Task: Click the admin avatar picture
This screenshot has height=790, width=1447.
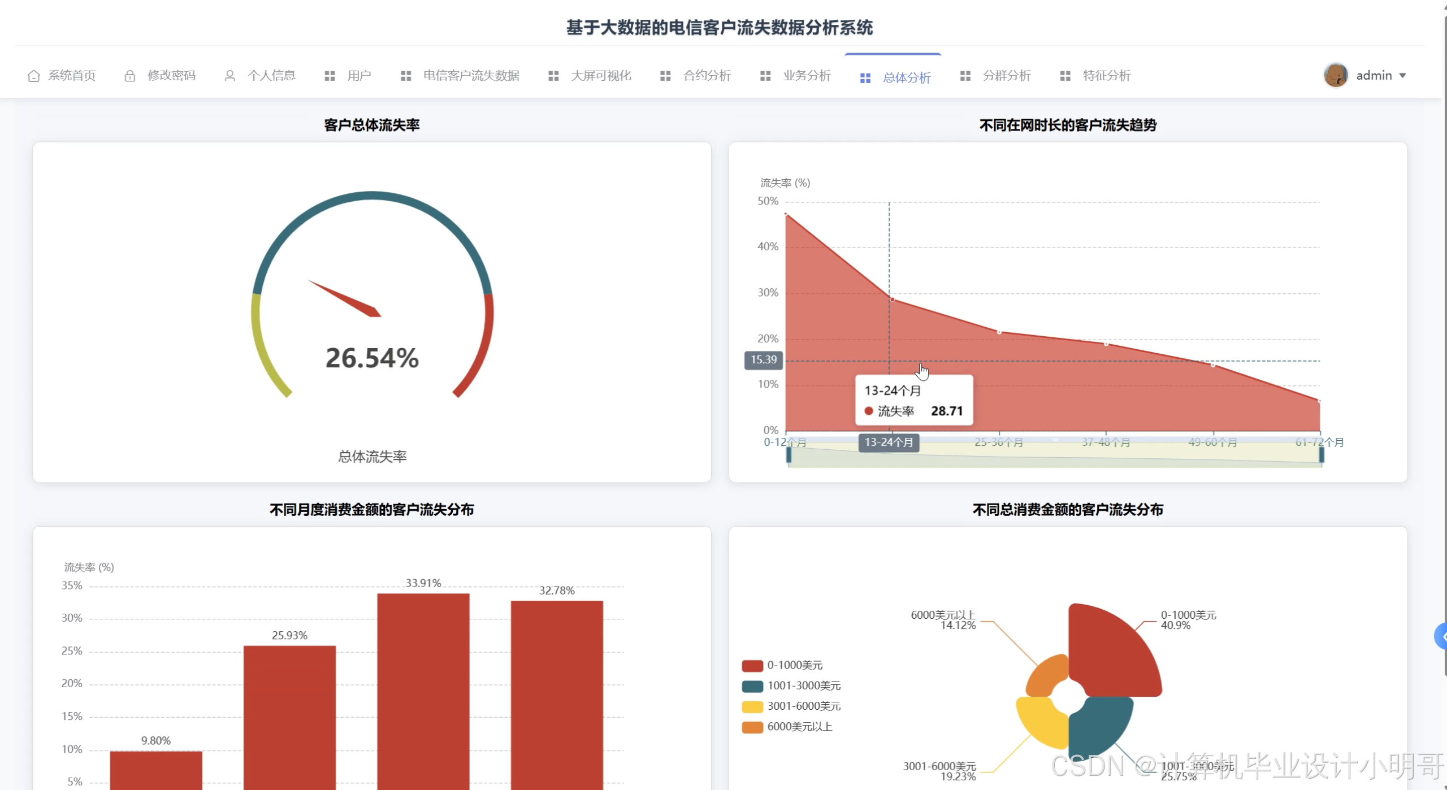Action: [1336, 75]
